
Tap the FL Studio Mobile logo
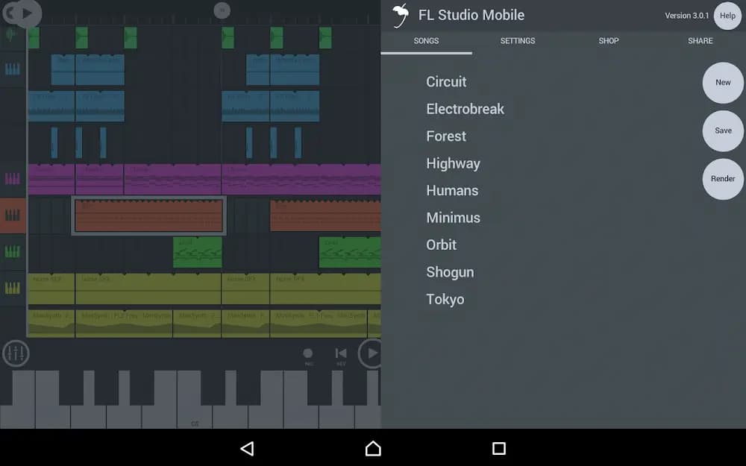click(x=401, y=15)
